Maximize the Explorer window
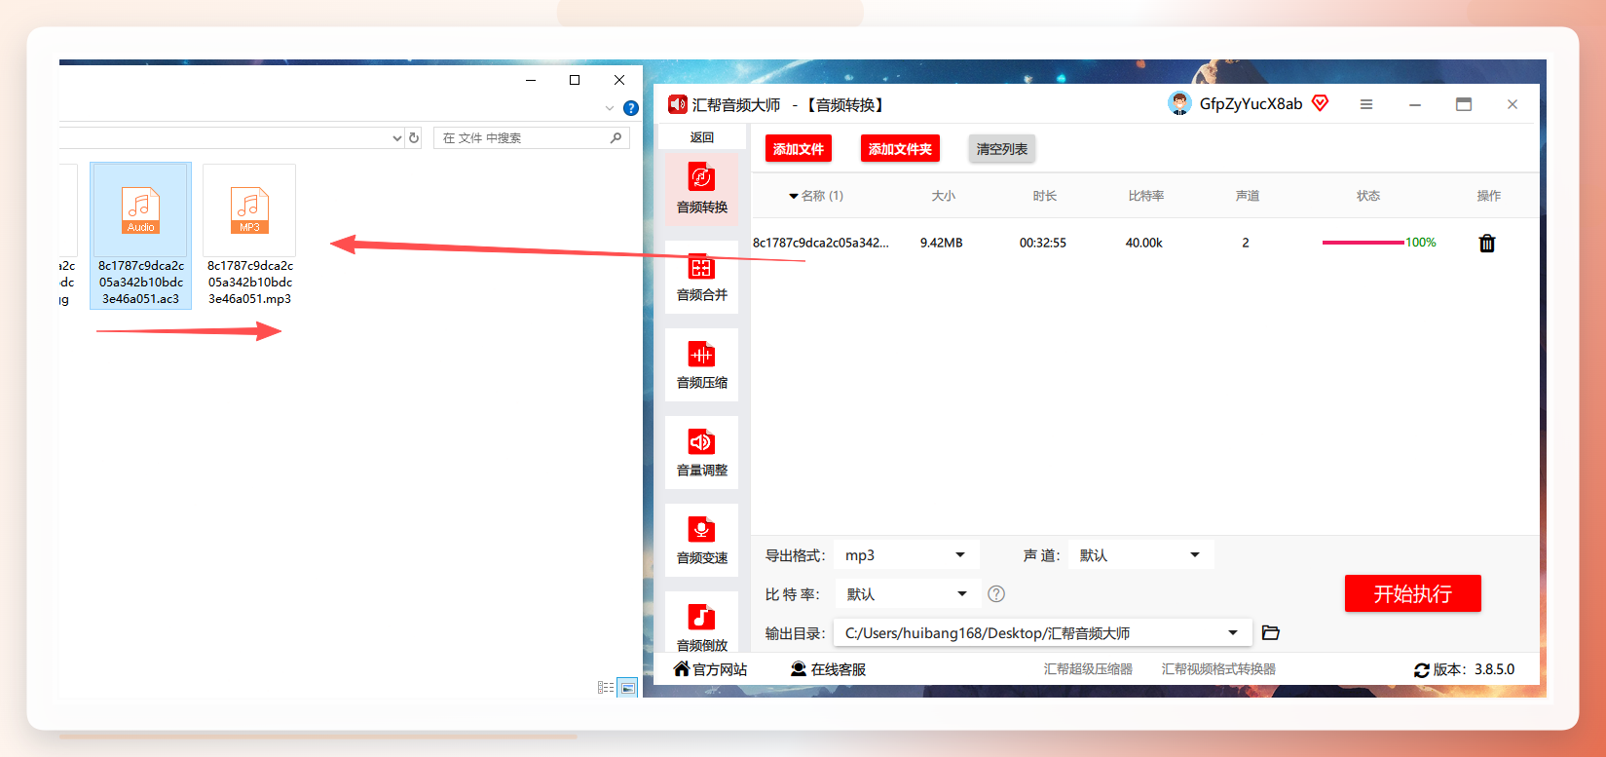Viewport: 1606px width, 757px height. tap(575, 80)
